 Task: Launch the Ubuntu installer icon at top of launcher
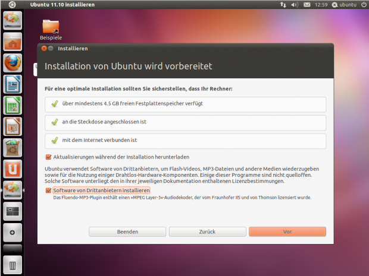pyautogui.click(x=12, y=20)
